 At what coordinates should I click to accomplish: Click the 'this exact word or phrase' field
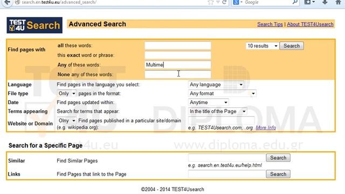click(x=177, y=55)
